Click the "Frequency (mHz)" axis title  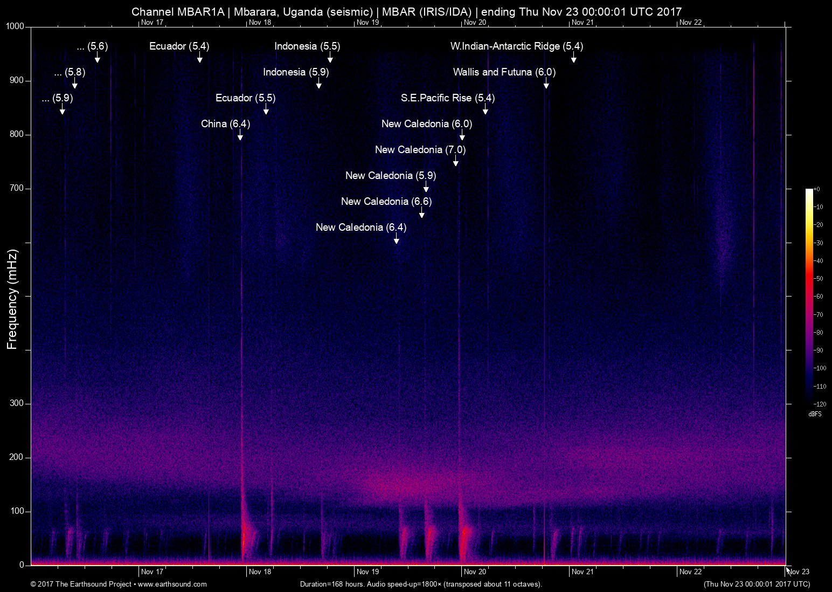click(x=12, y=299)
